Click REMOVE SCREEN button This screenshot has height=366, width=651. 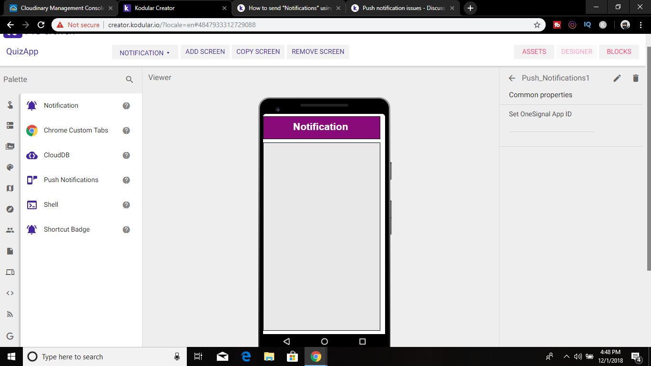click(x=318, y=52)
